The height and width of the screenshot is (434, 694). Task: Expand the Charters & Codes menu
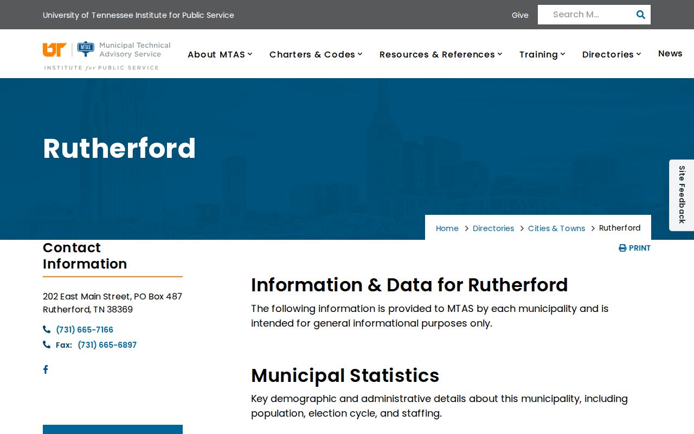(x=316, y=54)
